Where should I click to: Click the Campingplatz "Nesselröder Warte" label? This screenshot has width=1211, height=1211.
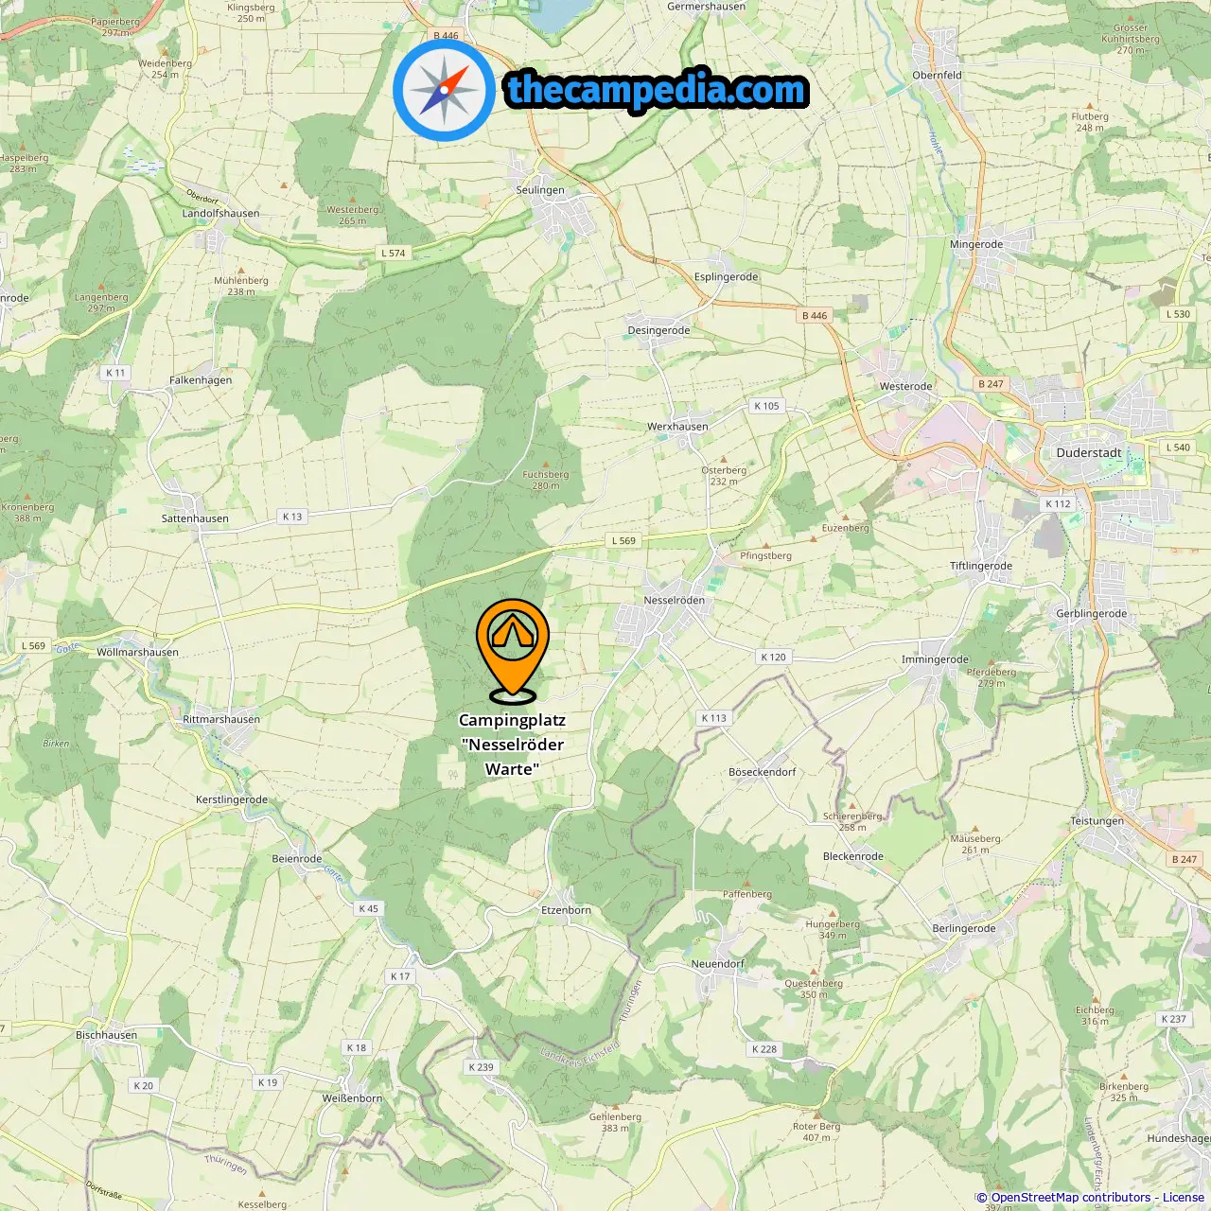(512, 745)
